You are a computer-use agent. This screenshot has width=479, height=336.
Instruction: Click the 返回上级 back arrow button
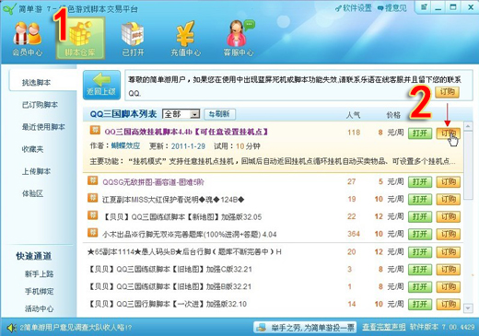(101, 85)
